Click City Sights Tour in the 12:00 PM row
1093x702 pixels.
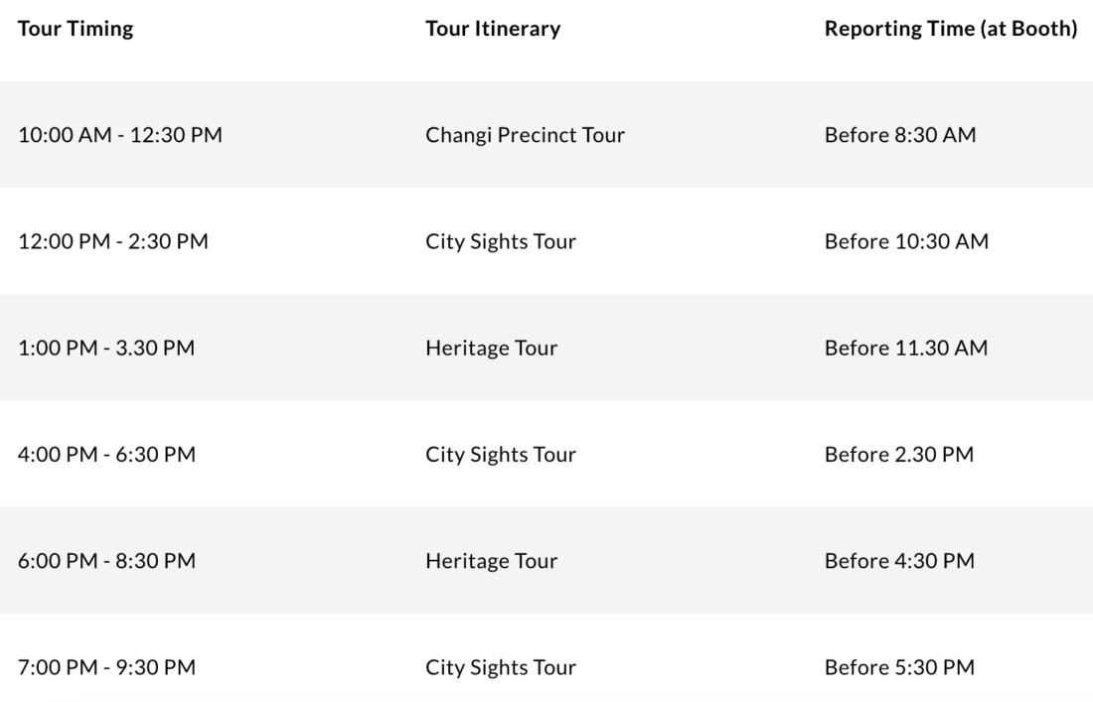point(500,241)
